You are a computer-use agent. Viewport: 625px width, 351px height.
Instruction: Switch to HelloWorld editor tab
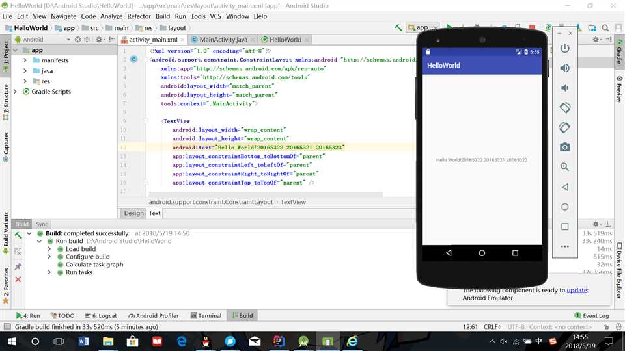click(285, 40)
